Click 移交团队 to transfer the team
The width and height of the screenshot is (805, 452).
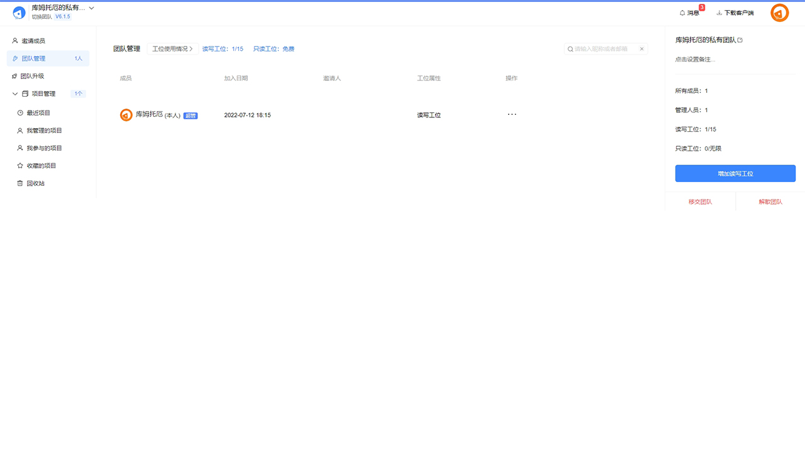click(701, 202)
